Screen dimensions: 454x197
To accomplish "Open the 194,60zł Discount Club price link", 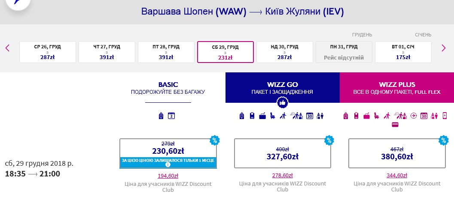I will (x=168, y=176).
